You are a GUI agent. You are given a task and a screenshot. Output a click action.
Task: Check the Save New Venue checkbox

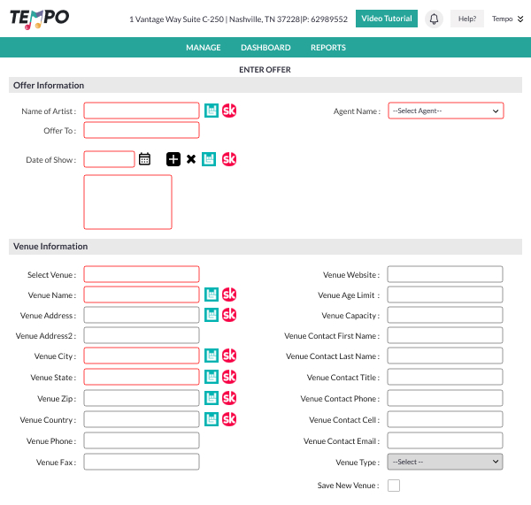click(394, 486)
